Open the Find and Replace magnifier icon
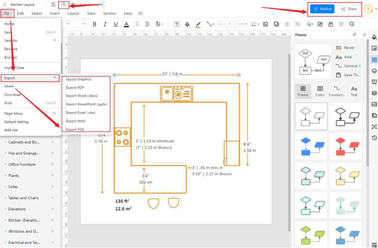The width and height of the screenshot is (378, 248). [x=352, y=23]
